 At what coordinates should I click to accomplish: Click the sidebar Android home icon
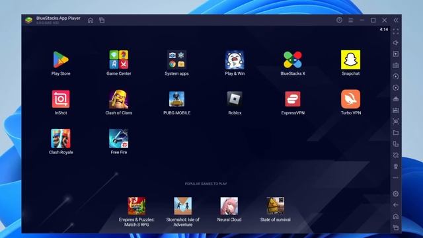tap(396, 216)
